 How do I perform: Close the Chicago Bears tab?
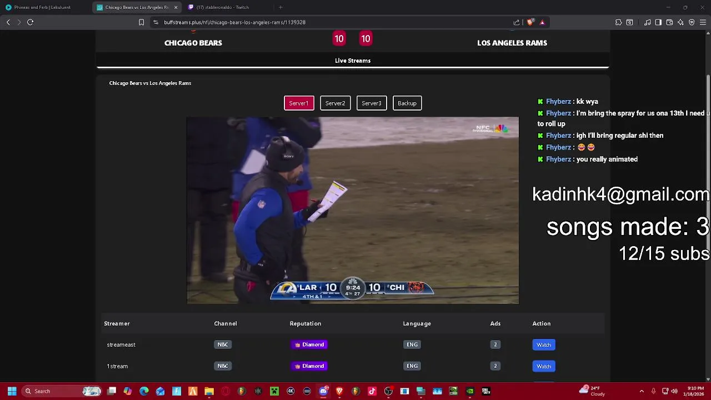point(176,7)
